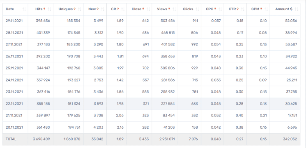The height and width of the screenshot is (148, 306).
Task: Click clicks value 992
Action: point(195,44)
